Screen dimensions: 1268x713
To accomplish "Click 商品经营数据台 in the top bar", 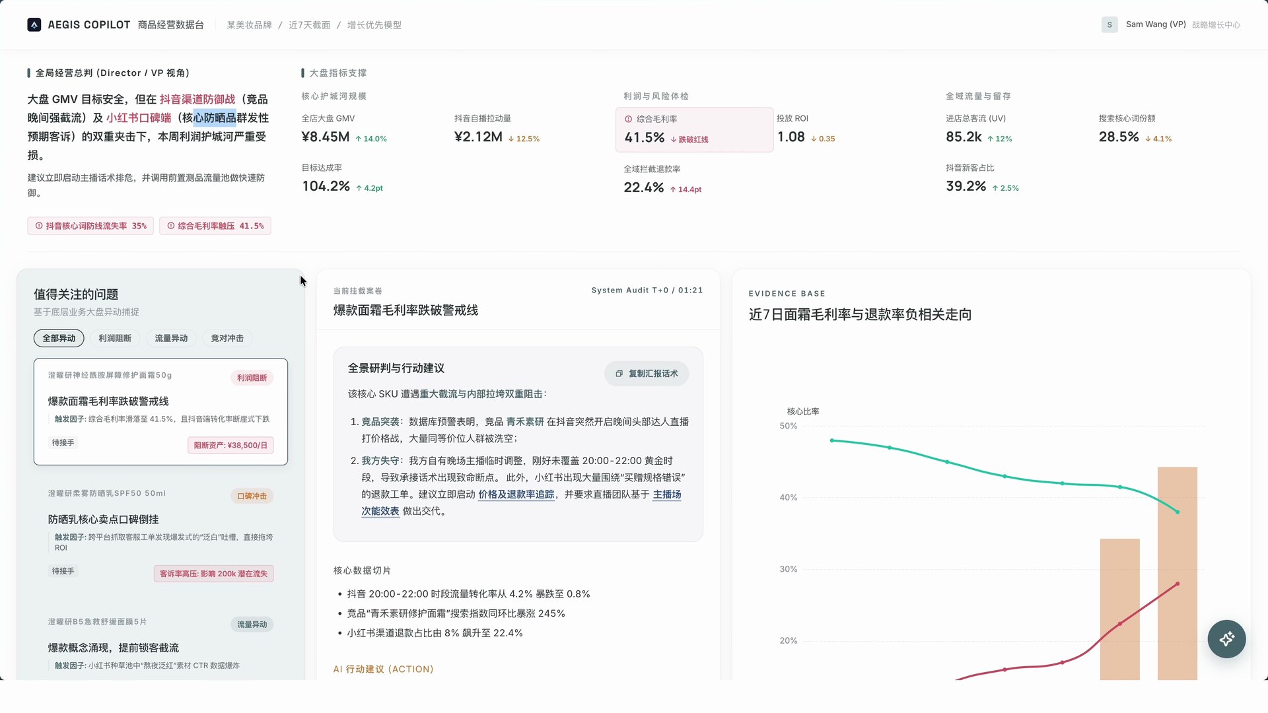I will click(171, 24).
